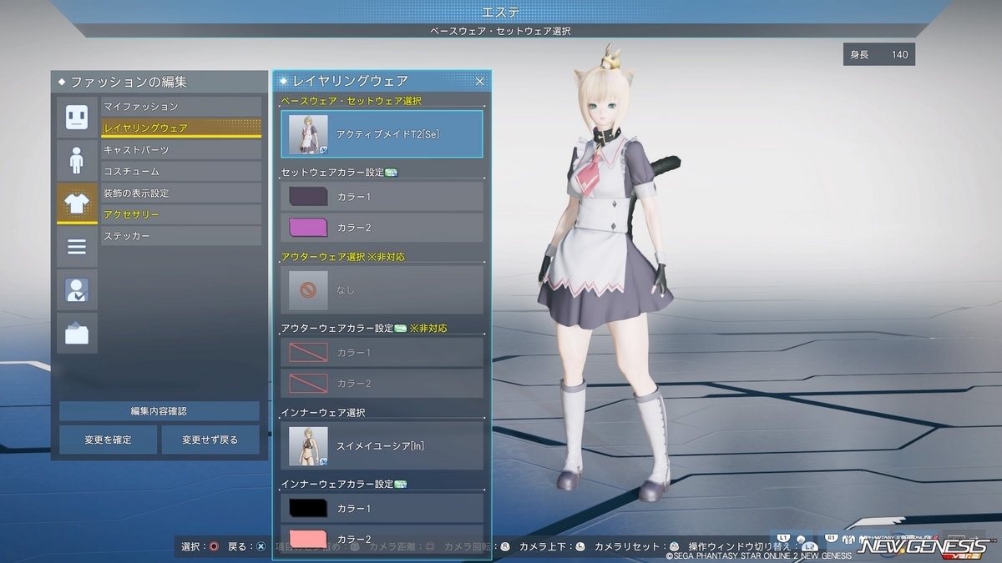Select レイヤリングウェア menu entry
Image resolution: width=1002 pixels, height=563 pixels.
[181, 128]
